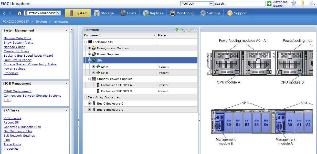The width and height of the screenshot is (317, 154).
Task: Click the FCNCX100900637 breadcrumb link
Action: tap(16, 22)
